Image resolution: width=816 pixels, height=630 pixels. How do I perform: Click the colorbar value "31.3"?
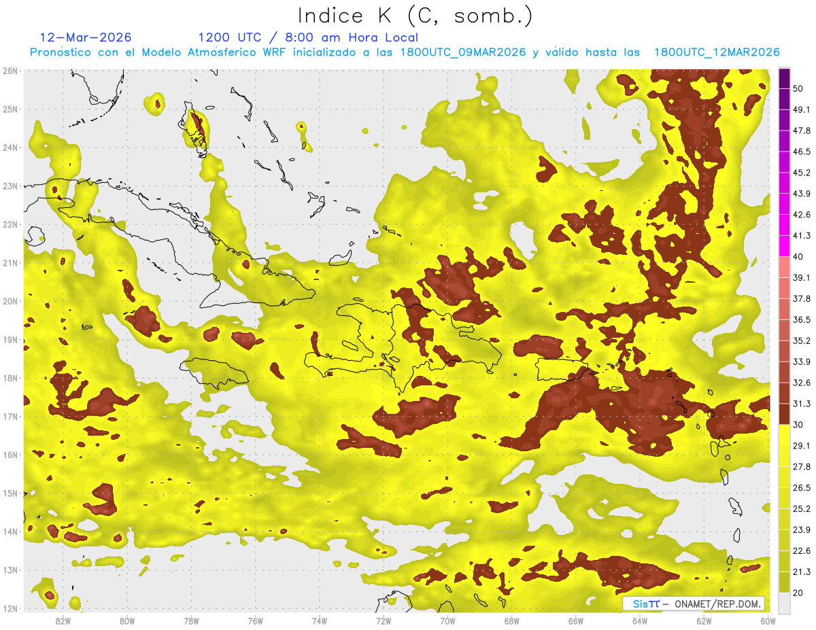(x=802, y=404)
